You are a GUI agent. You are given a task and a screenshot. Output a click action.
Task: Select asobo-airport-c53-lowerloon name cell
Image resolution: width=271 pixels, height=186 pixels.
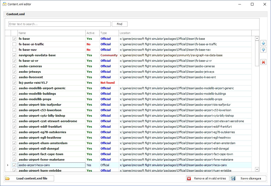[x=51, y=110]
